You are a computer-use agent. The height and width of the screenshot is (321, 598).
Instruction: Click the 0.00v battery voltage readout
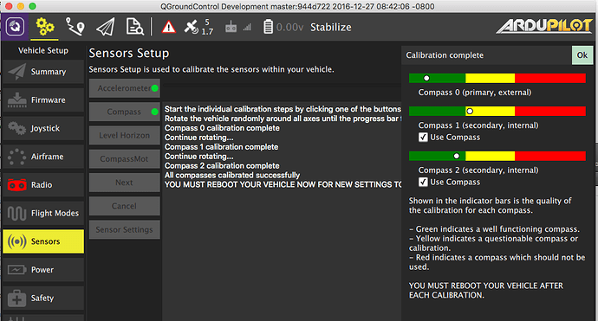pos(289,28)
